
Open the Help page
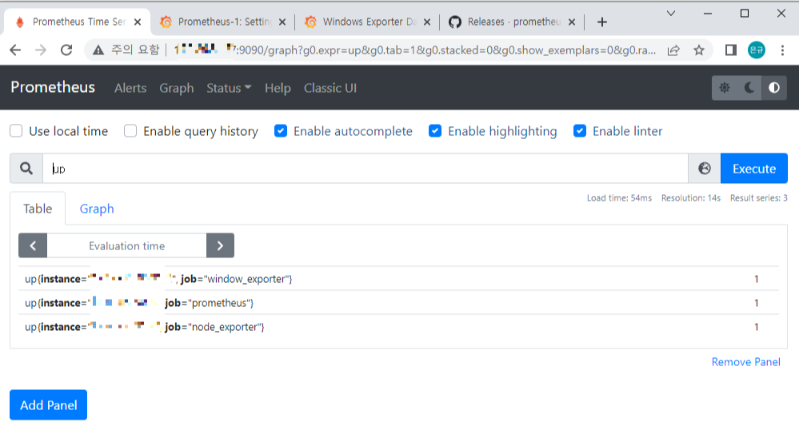[278, 88]
